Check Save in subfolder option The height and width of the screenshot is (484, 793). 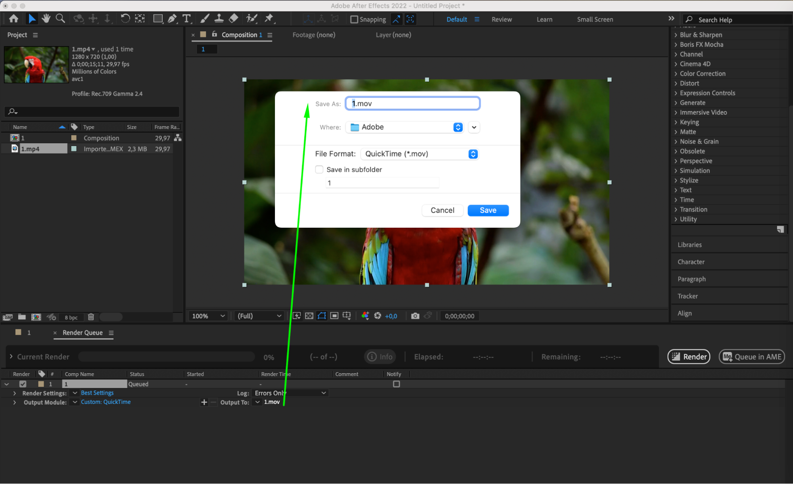319,169
